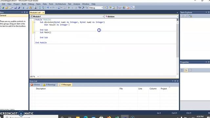This screenshot has height=118, width=210.
Task: Close the Module1.vb tab
Action: 43,12
